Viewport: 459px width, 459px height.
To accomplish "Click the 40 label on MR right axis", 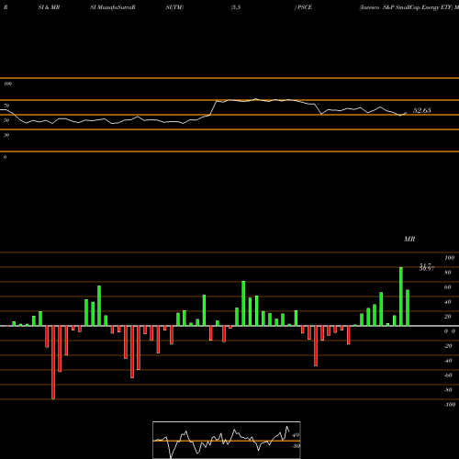I will [448, 302].
